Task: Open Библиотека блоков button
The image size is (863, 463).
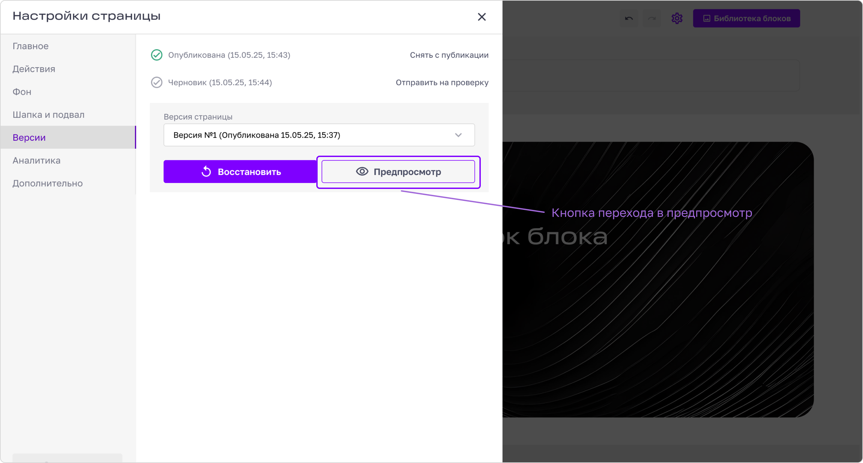Action: pos(746,18)
